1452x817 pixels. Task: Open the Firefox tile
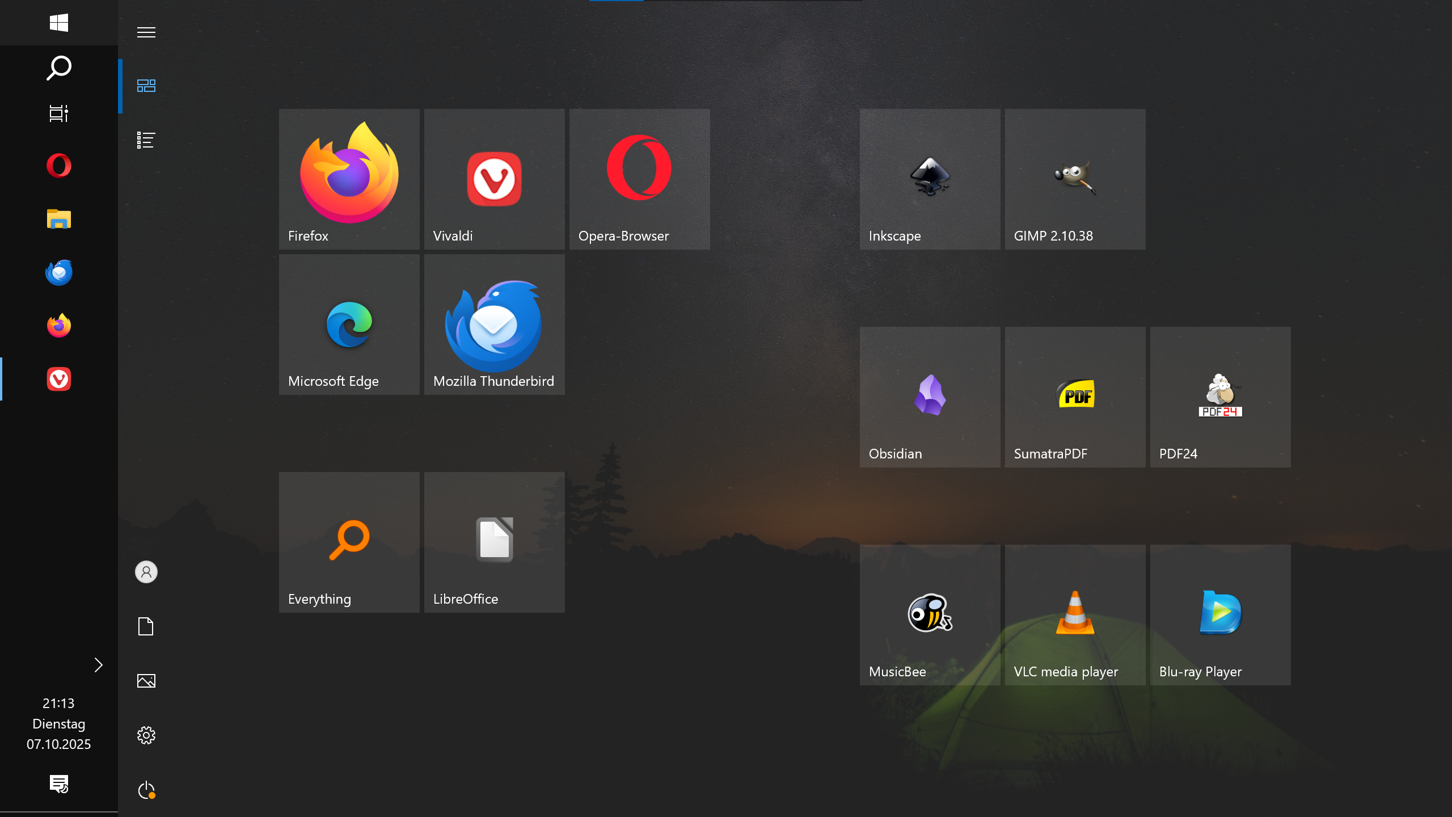[349, 179]
